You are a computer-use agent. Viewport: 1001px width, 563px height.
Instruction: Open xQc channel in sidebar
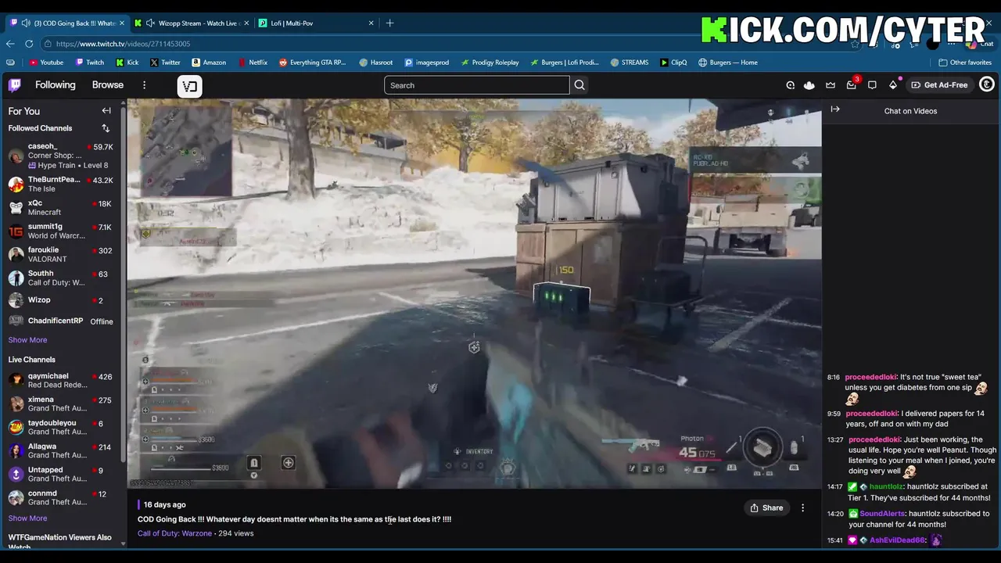[61, 207]
